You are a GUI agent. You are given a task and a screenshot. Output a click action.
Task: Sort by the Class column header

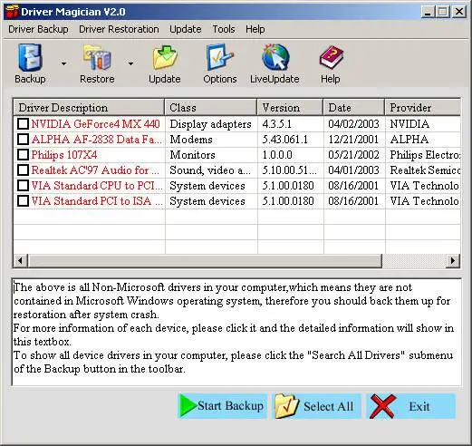211,107
